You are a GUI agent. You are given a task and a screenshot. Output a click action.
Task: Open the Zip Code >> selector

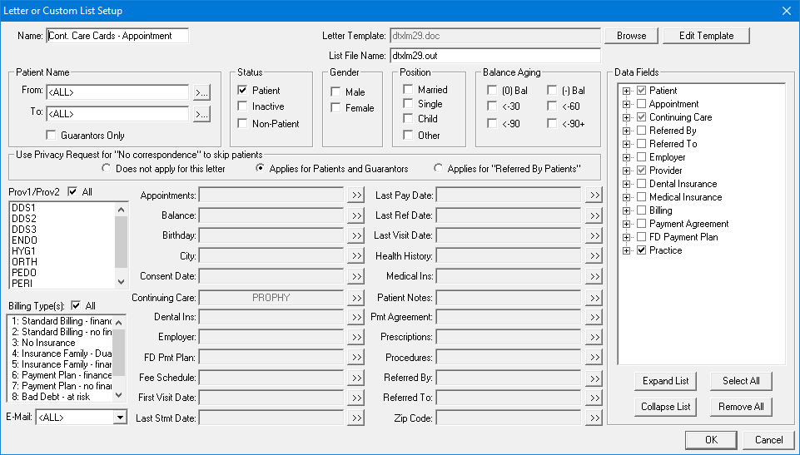click(593, 418)
